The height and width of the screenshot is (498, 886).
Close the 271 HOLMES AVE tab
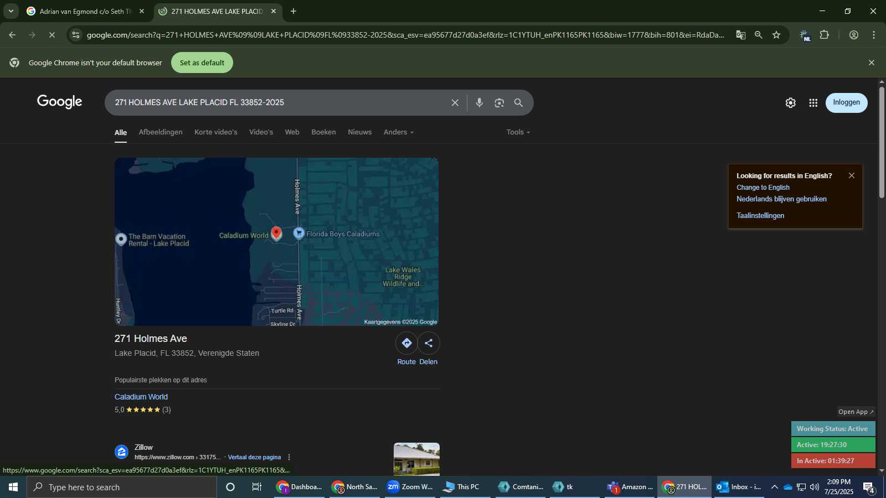coord(273,11)
